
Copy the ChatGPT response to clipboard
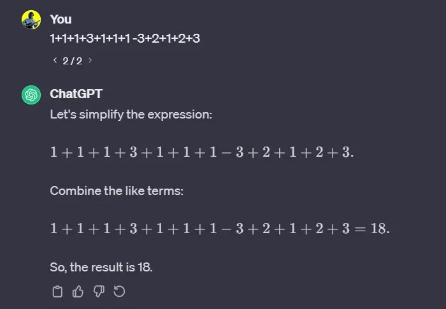click(57, 291)
